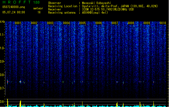Click the 0006 minute marker

(99, 23)
